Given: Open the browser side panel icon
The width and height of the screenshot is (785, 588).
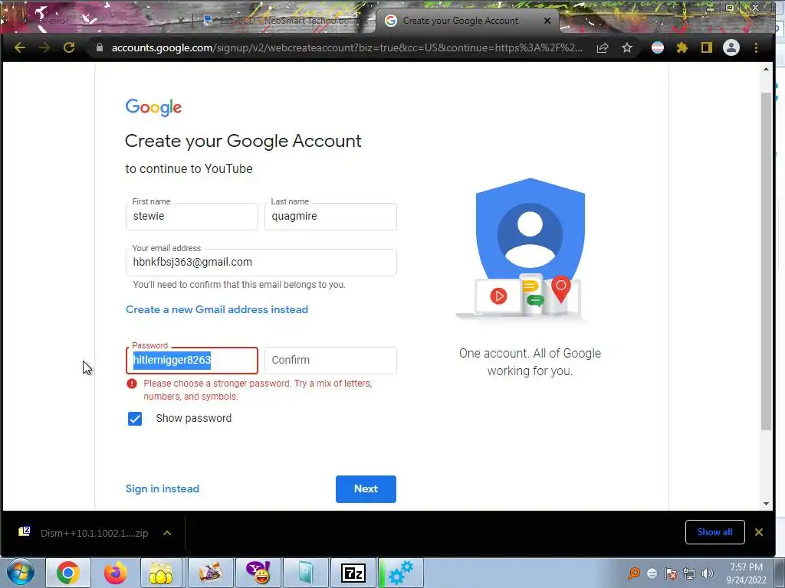Looking at the screenshot, I should pos(706,48).
